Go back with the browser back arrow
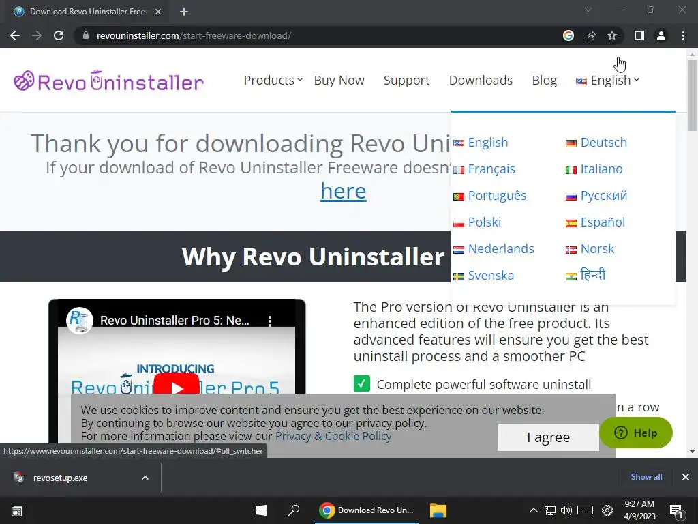The width and height of the screenshot is (698, 524). (15, 35)
